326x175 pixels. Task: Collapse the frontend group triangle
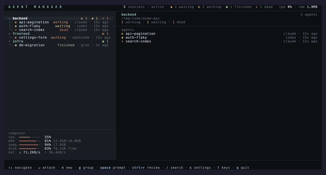tap(10, 34)
